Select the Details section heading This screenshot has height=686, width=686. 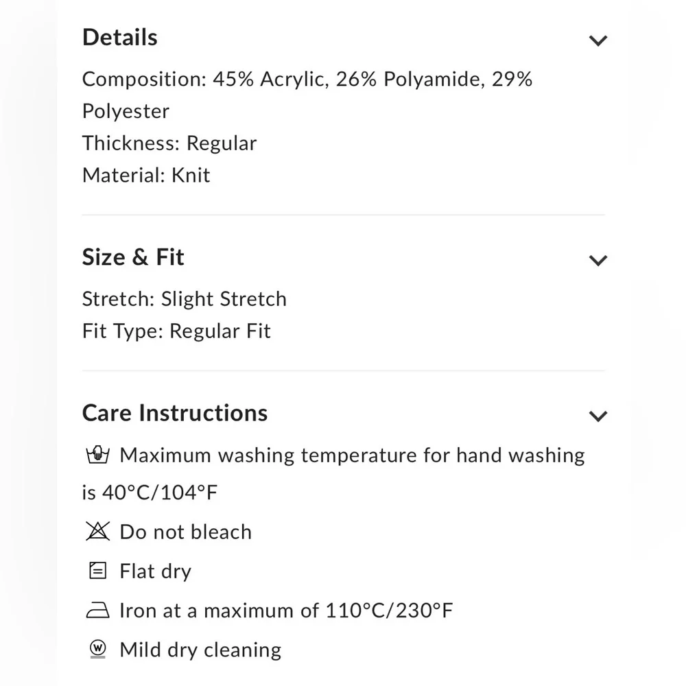coord(120,38)
